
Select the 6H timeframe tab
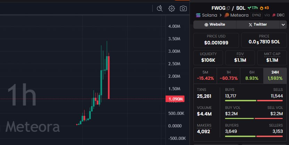pos(251,75)
